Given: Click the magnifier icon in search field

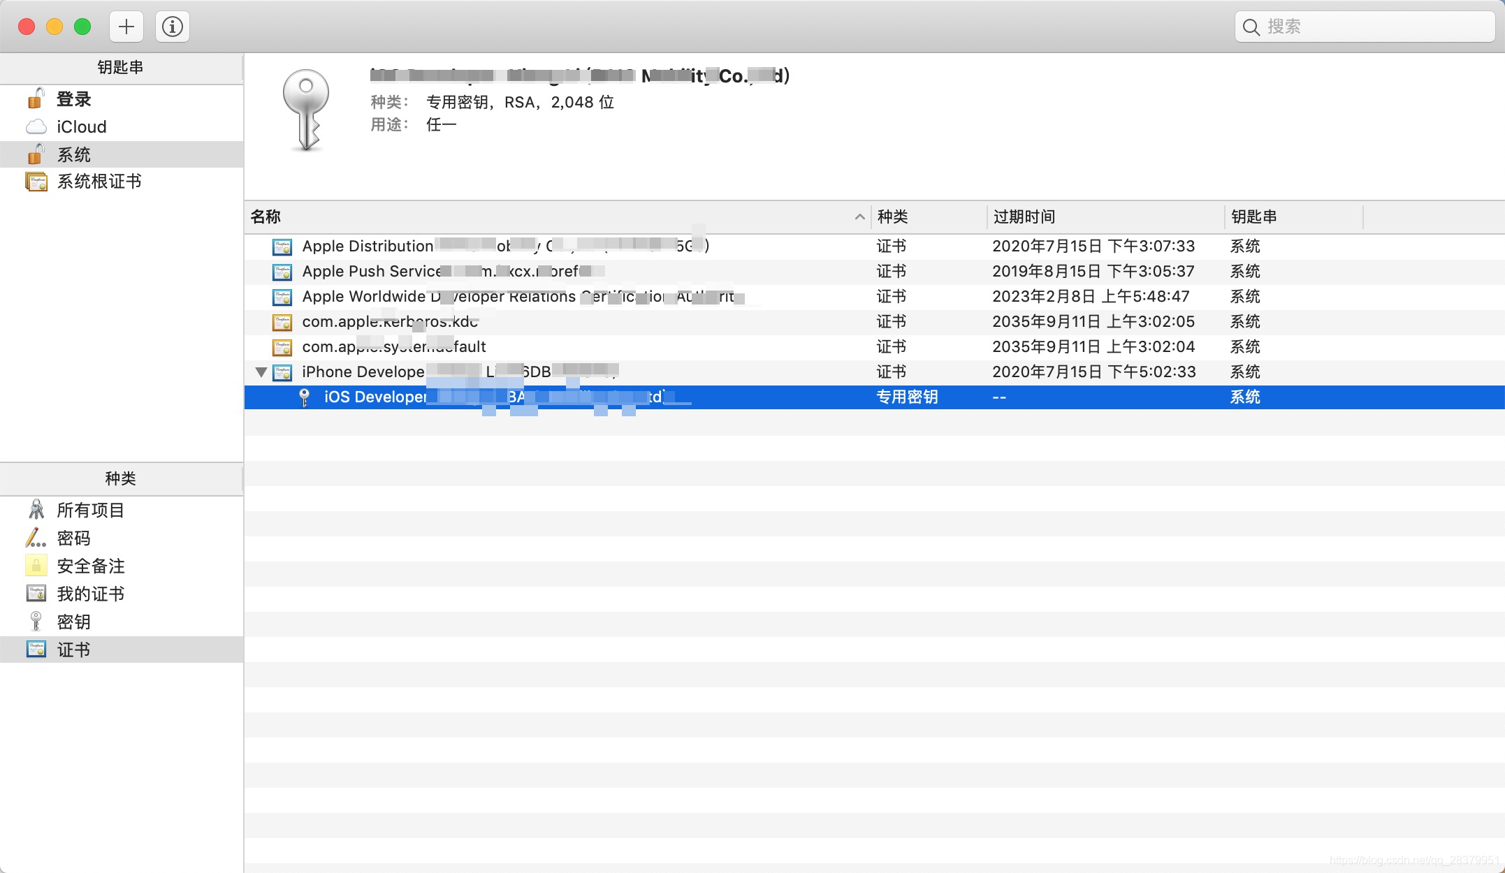Looking at the screenshot, I should 1251,27.
